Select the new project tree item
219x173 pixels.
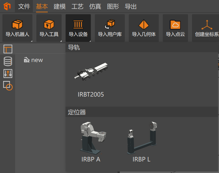click(33, 60)
